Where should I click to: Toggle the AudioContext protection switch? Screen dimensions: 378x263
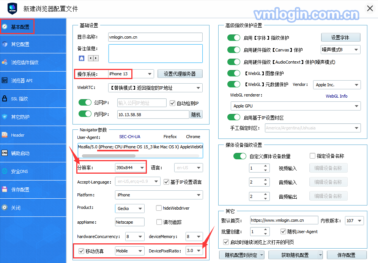[234, 62]
